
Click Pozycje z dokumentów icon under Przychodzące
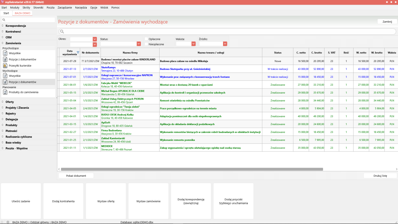(5, 59)
